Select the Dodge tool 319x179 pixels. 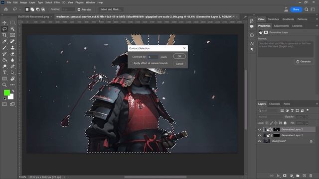point(4,66)
